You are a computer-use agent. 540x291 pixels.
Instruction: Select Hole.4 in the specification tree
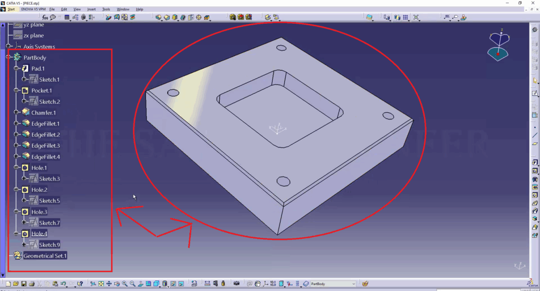click(x=39, y=234)
